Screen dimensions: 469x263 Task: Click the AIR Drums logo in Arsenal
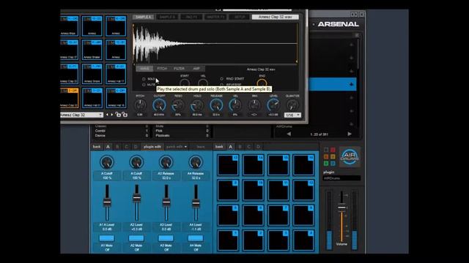[x=350, y=157]
